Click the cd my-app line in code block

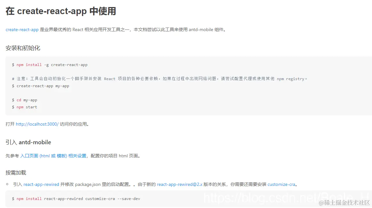point(24,100)
